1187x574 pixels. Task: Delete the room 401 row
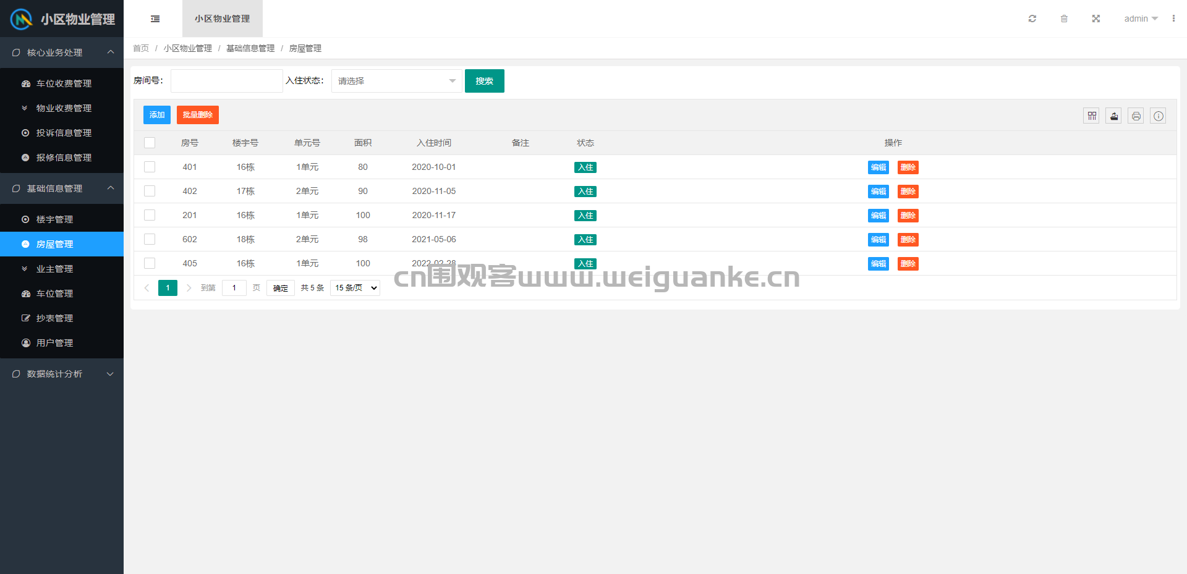(x=908, y=167)
